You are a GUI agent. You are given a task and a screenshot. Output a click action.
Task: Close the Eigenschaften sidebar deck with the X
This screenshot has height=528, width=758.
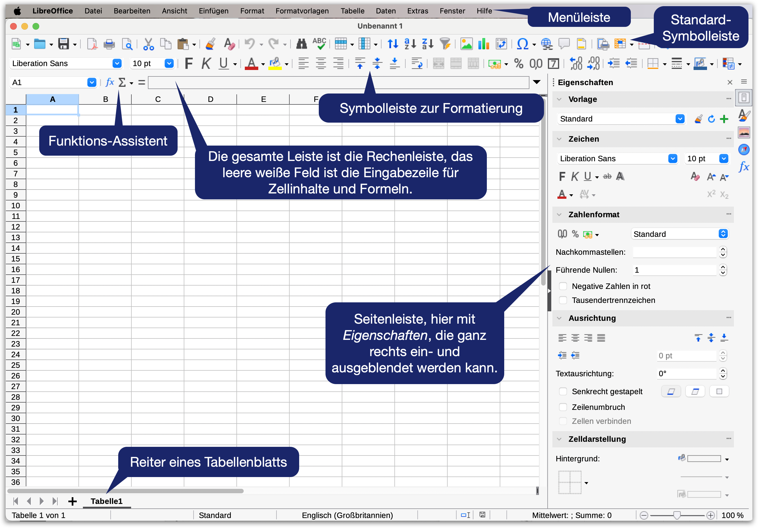(x=730, y=82)
